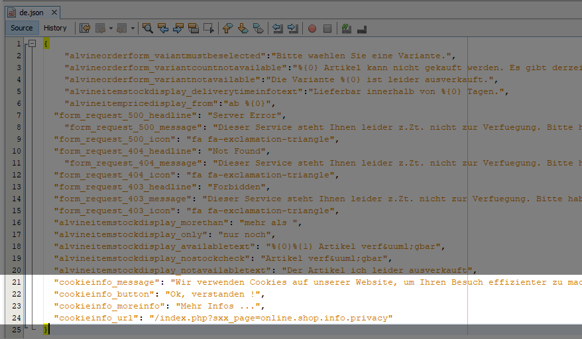Switch to the History view
This screenshot has height=339, width=582.
[x=55, y=28]
